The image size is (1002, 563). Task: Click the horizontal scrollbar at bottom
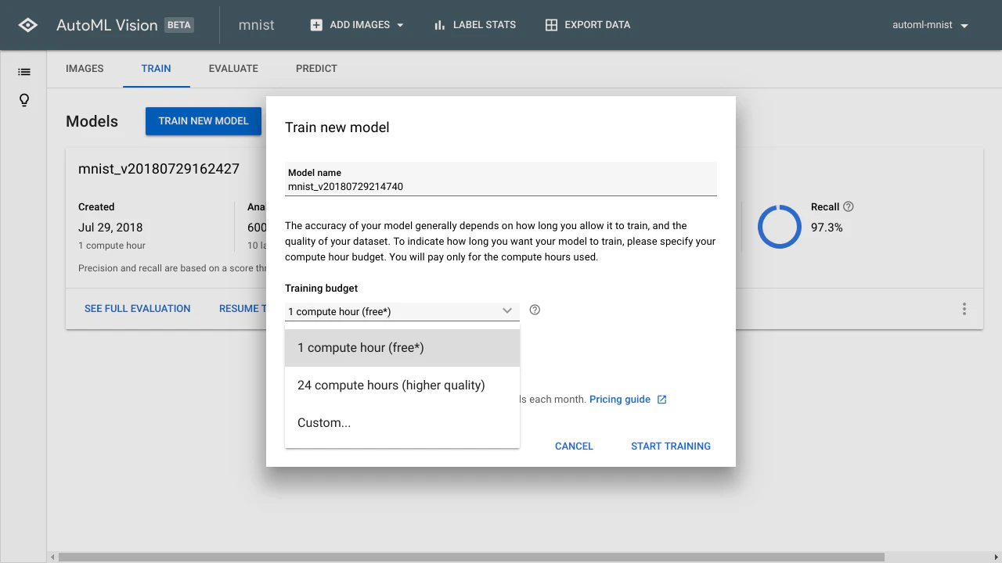coord(471,558)
